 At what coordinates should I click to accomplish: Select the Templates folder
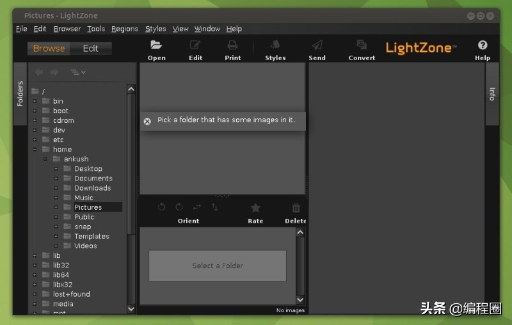(92, 236)
